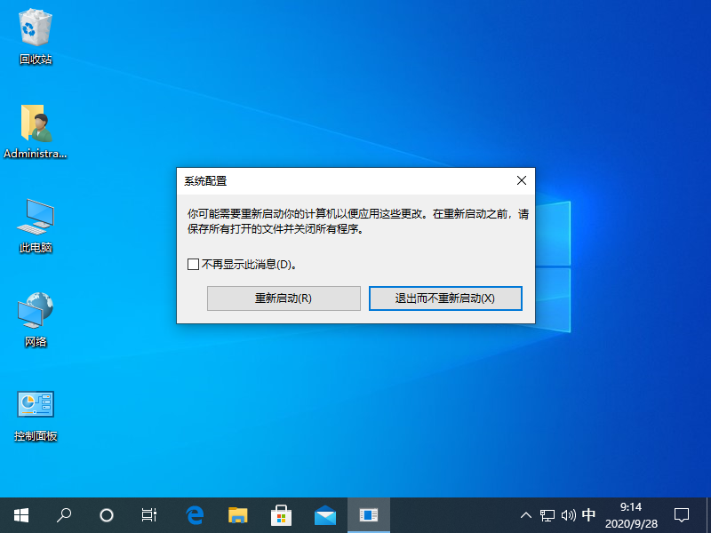The image size is (711, 533).
Task: Activate Cortana on the taskbar
Action: [106, 515]
